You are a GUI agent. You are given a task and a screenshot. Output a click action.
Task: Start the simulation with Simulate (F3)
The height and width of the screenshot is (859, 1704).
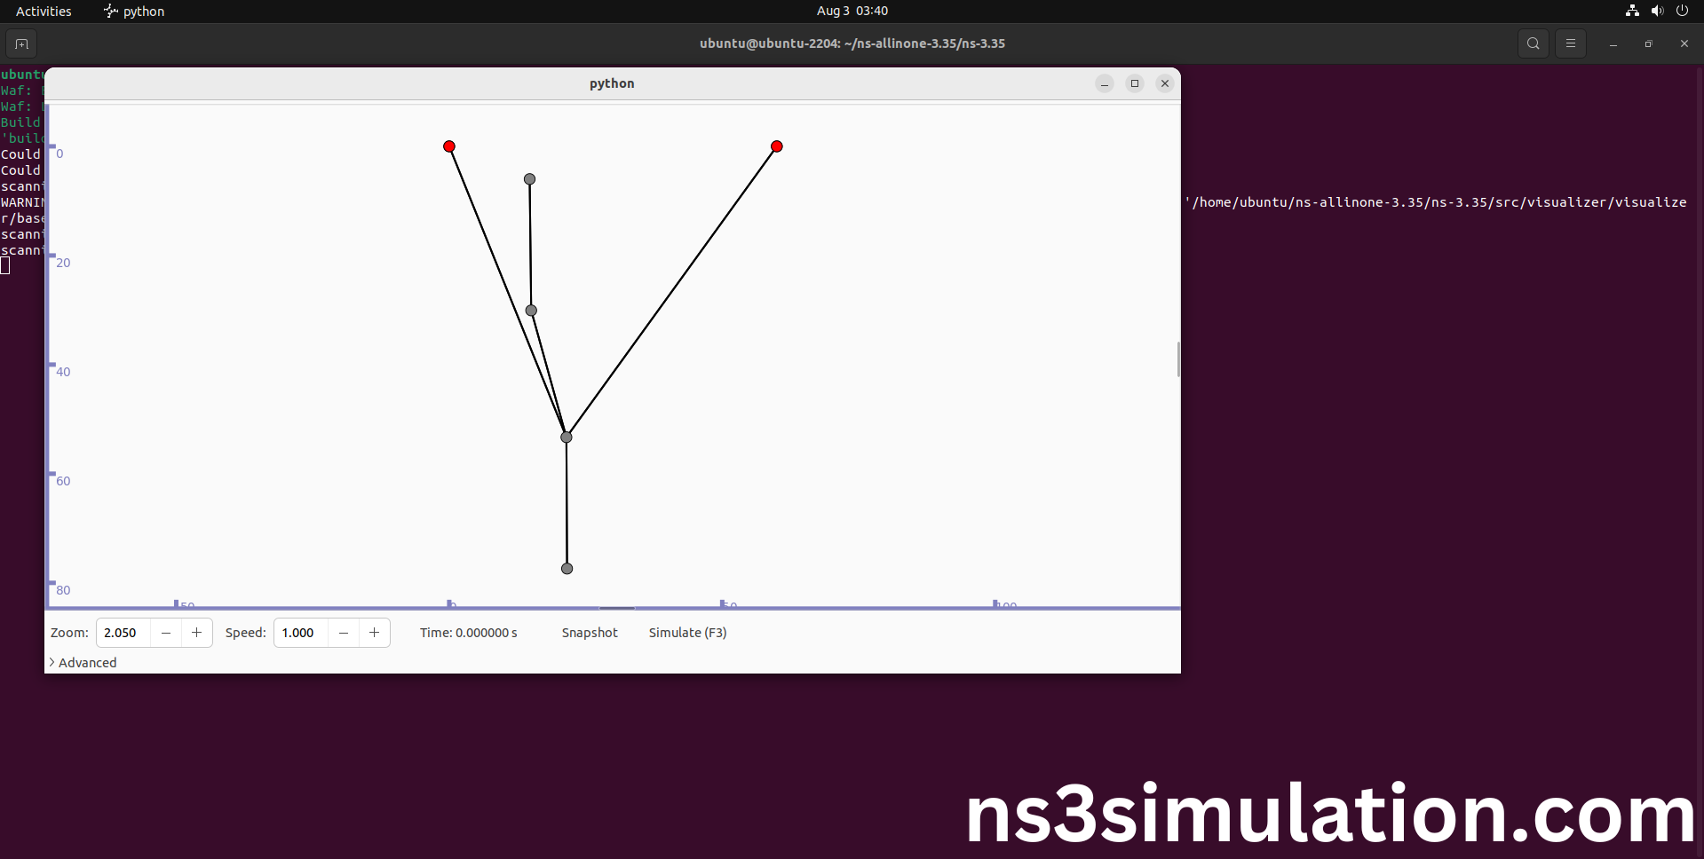click(x=687, y=633)
